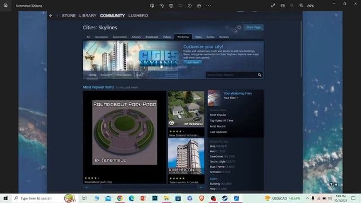
Task: Switch to the Guides hub tab
Action: click(210, 37)
